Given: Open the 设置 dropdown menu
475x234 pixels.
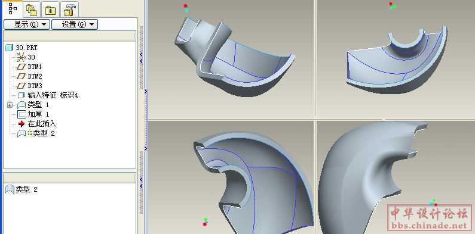Looking at the screenshot, I should click(x=75, y=24).
